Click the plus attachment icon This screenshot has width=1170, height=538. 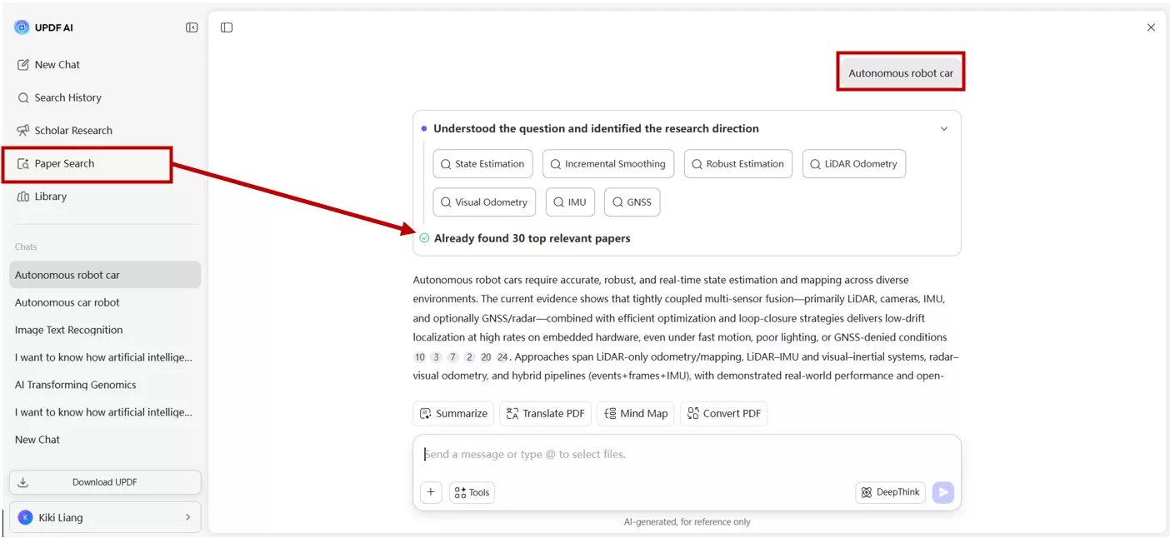click(x=431, y=492)
